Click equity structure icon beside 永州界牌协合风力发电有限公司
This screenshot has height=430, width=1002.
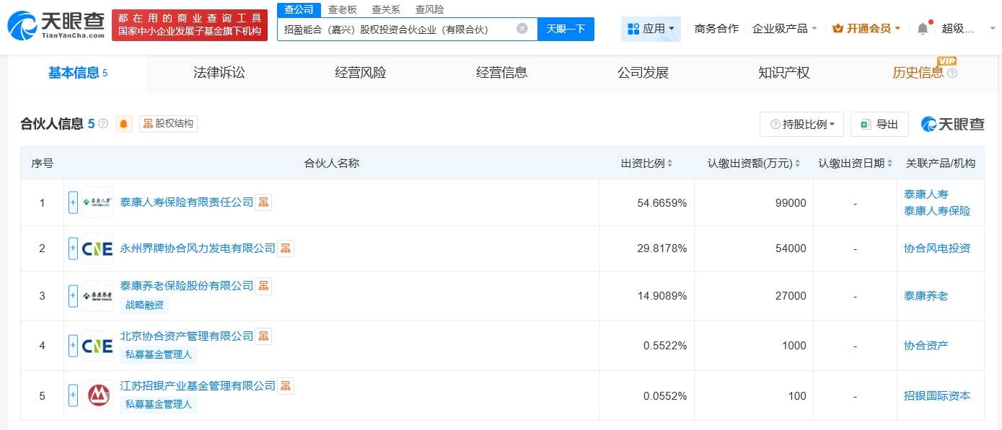(x=286, y=248)
